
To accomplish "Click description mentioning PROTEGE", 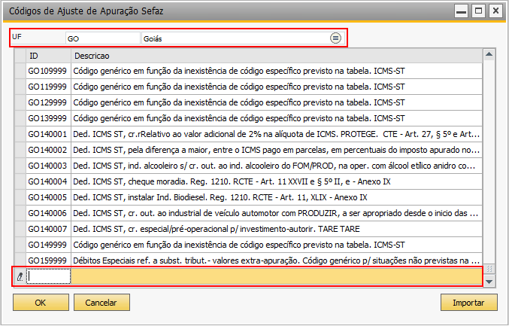I will pos(276,134).
